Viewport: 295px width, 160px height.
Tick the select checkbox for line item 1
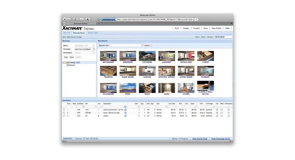point(64,110)
